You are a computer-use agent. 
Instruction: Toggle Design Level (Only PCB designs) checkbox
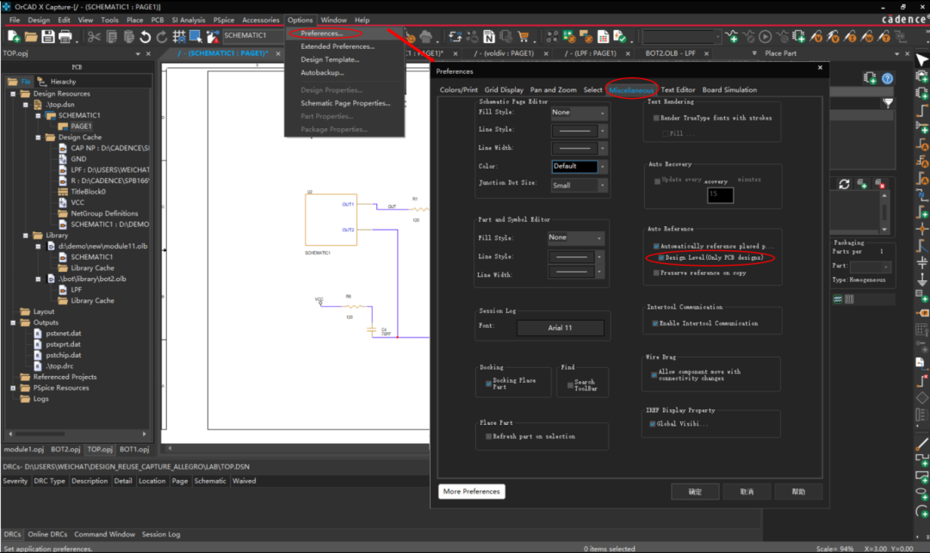tap(661, 257)
